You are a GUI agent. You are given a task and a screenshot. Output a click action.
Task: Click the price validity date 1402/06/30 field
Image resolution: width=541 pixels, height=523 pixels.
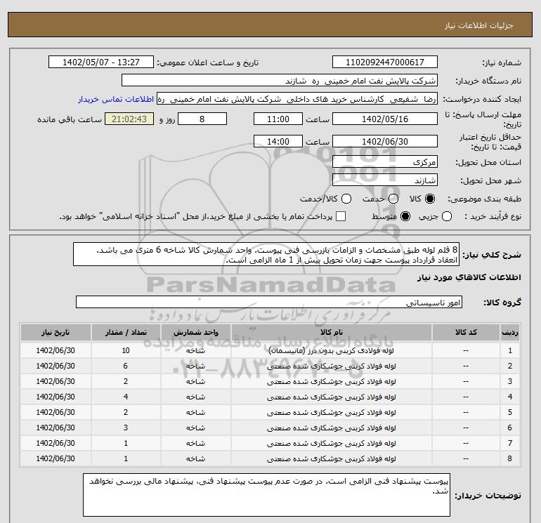pyautogui.click(x=385, y=141)
